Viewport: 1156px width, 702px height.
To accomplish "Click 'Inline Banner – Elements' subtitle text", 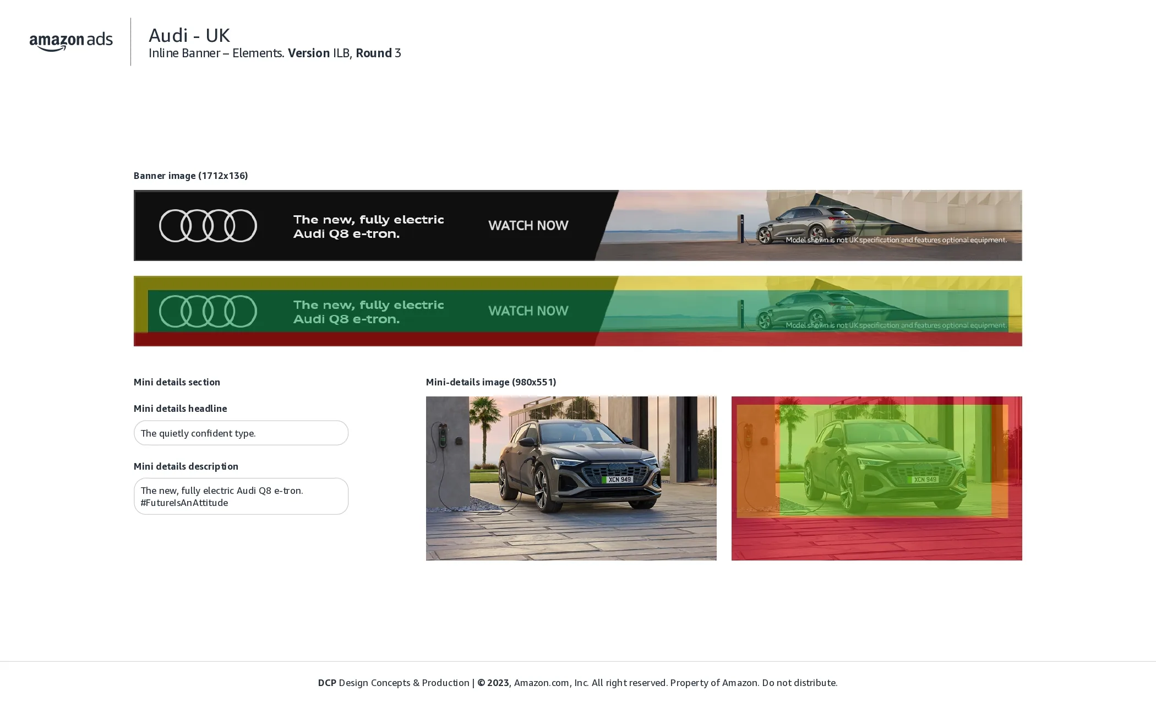I will click(216, 53).
